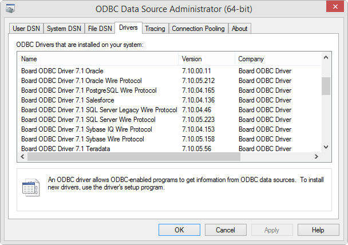The width and height of the screenshot is (348, 245).
Task: Click the data source document icon beside description
Action: click(31, 188)
